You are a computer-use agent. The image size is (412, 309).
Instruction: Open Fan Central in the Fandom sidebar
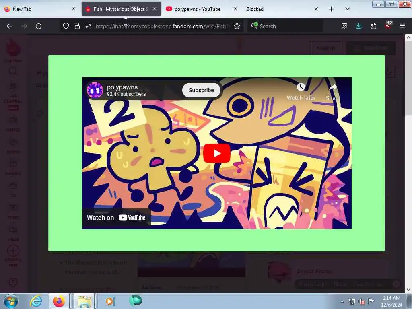click(13, 97)
